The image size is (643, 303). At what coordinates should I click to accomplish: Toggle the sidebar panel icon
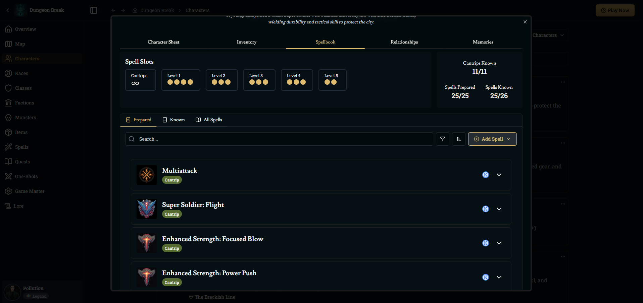[94, 10]
